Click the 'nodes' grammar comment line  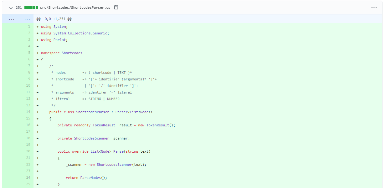[91, 73]
